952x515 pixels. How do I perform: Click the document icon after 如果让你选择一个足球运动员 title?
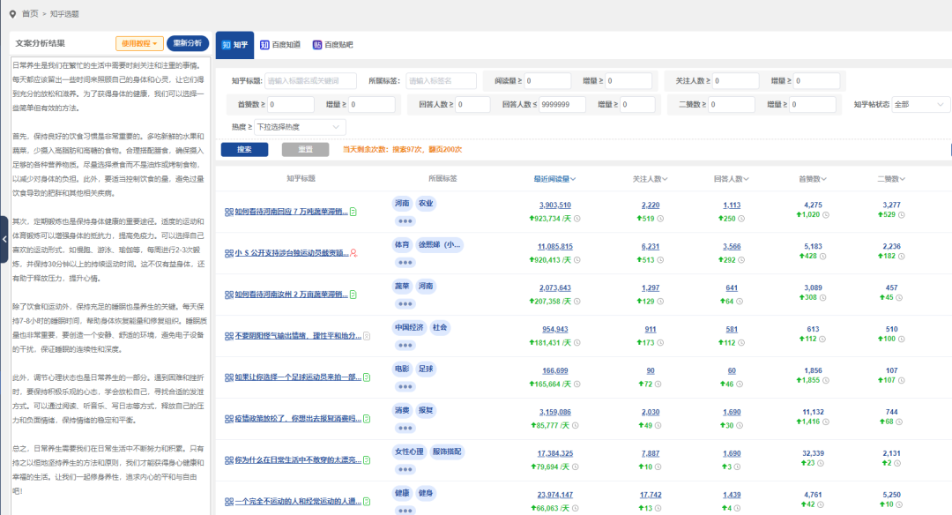[367, 377]
